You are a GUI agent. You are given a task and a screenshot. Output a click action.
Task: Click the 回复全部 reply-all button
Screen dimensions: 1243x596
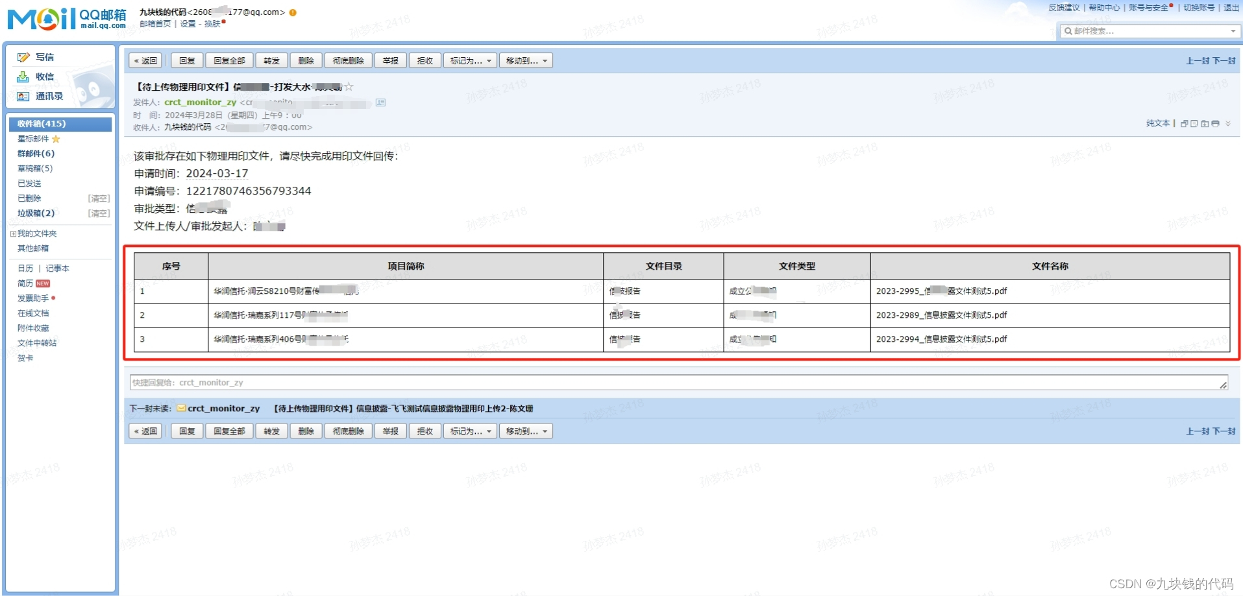(228, 60)
